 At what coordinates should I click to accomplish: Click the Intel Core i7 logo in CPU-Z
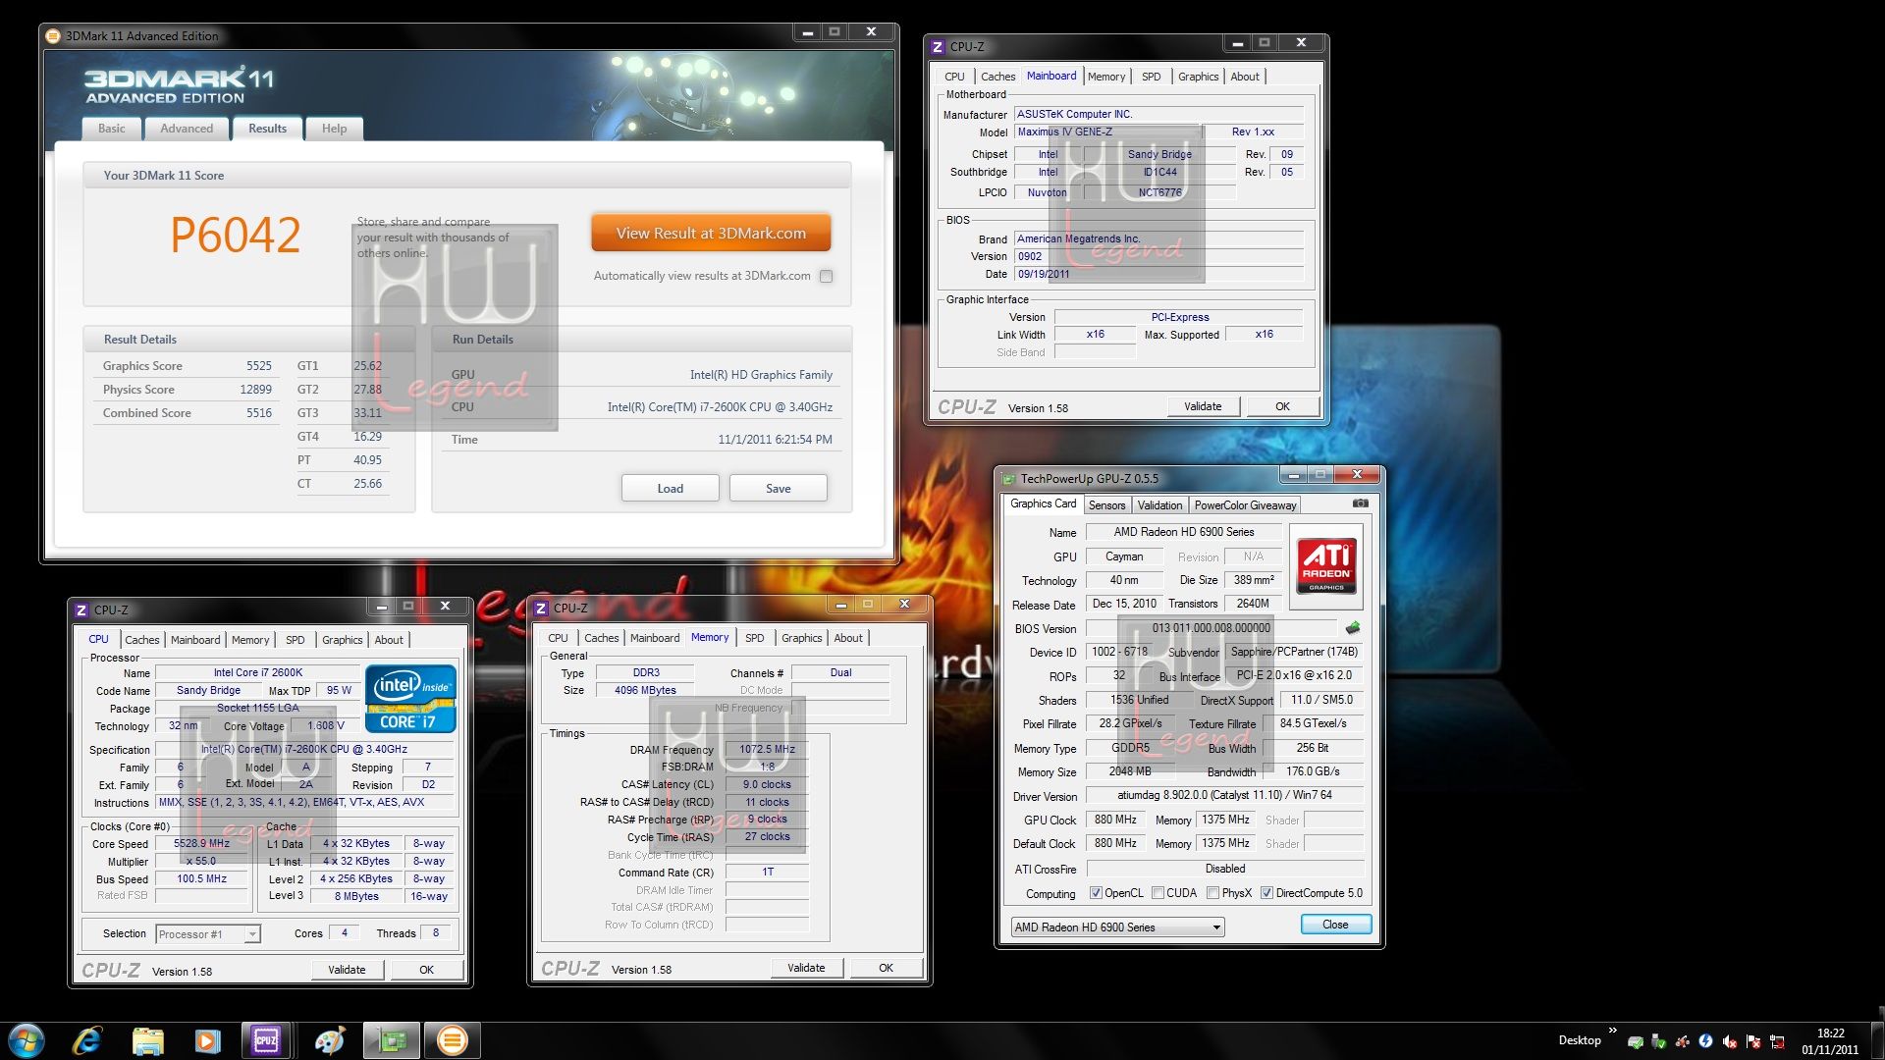pos(410,699)
